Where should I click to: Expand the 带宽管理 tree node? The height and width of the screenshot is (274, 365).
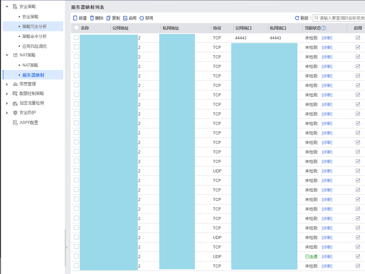click(x=7, y=84)
